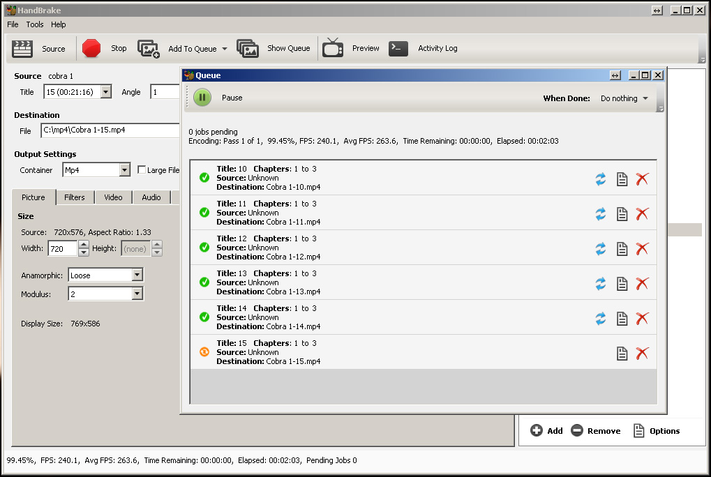Expand the Queue toolbar overflow arrow
Image resolution: width=711 pixels, height=477 pixels.
click(x=661, y=108)
